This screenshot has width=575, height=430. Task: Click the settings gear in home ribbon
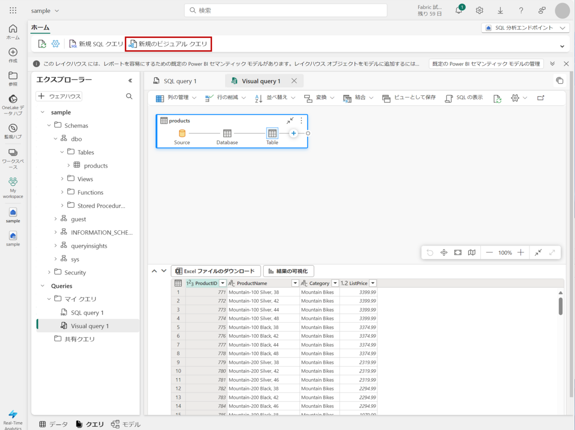[56, 44]
